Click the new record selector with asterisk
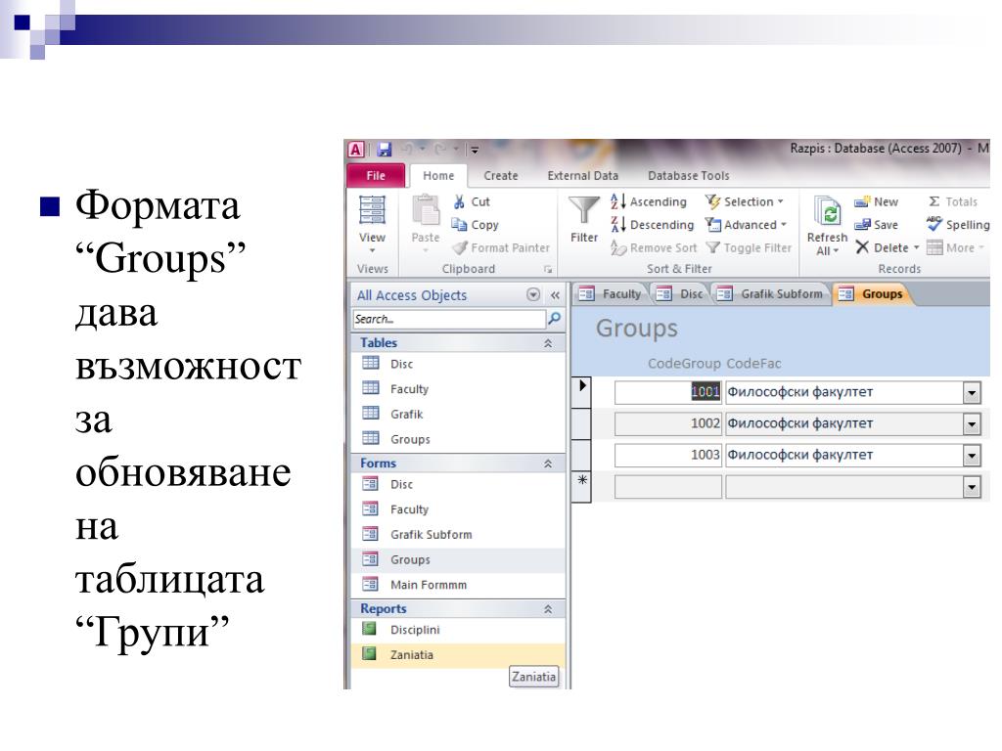Viewport: 1002px width, 751px height. (x=581, y=487)
